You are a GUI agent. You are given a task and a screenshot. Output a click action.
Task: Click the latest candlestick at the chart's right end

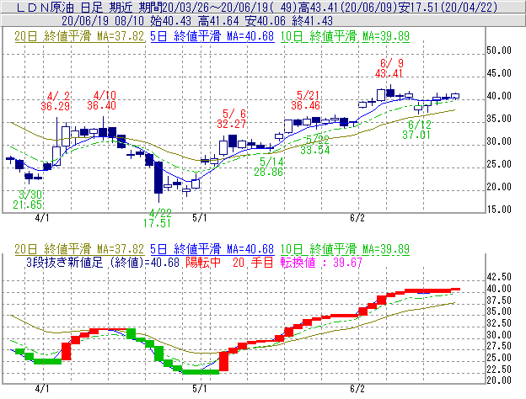click(x=455, y=96)
